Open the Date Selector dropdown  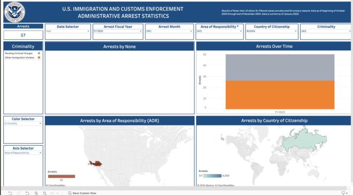pyautogui.click(x=68, y=31)
